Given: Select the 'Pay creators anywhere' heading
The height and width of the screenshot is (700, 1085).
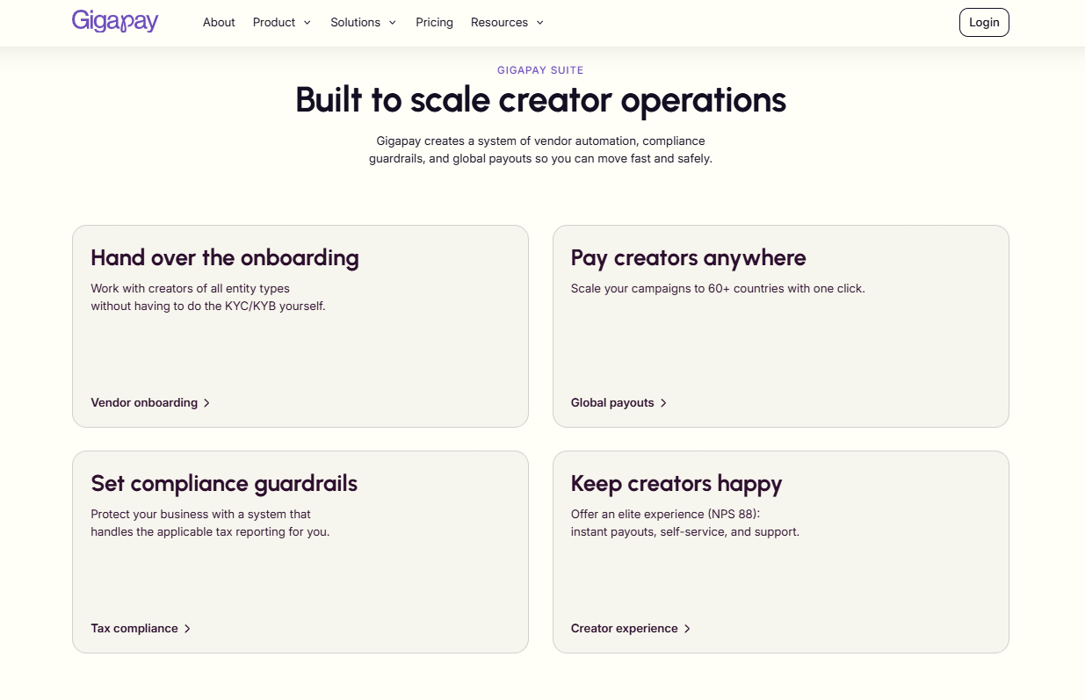Looking at the screenshot, I should 688,257.
